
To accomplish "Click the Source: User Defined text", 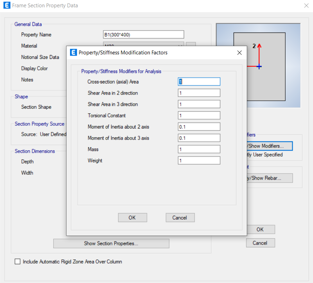I will 44,134.
